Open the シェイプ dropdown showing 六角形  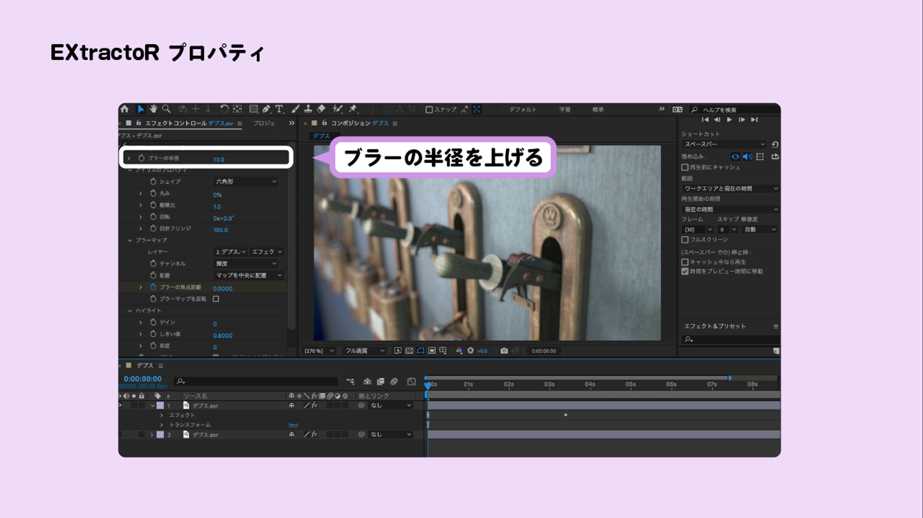tap(245, 181)
